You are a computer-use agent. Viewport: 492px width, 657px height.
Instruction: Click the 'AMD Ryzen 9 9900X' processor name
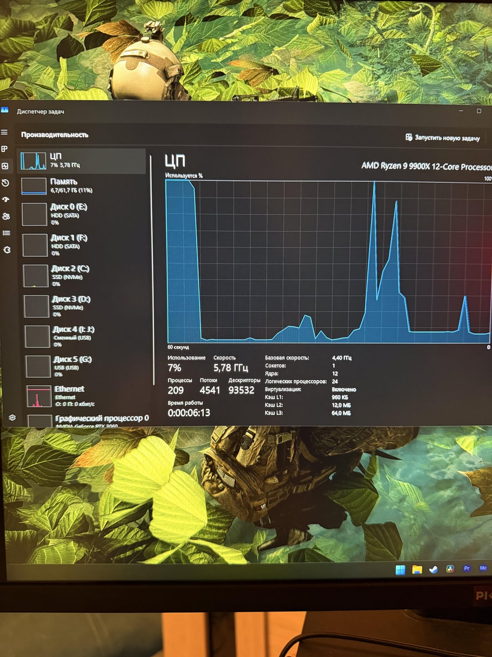click(426, 166)
